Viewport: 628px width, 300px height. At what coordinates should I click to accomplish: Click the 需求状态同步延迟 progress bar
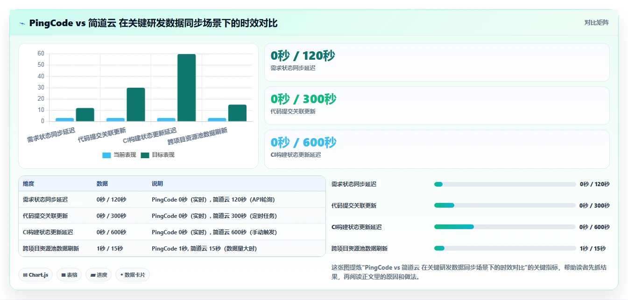[x=505, y=184]
